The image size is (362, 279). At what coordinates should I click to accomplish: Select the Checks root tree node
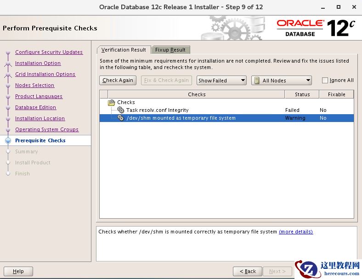pyautogui.click(x=126, y=102)
